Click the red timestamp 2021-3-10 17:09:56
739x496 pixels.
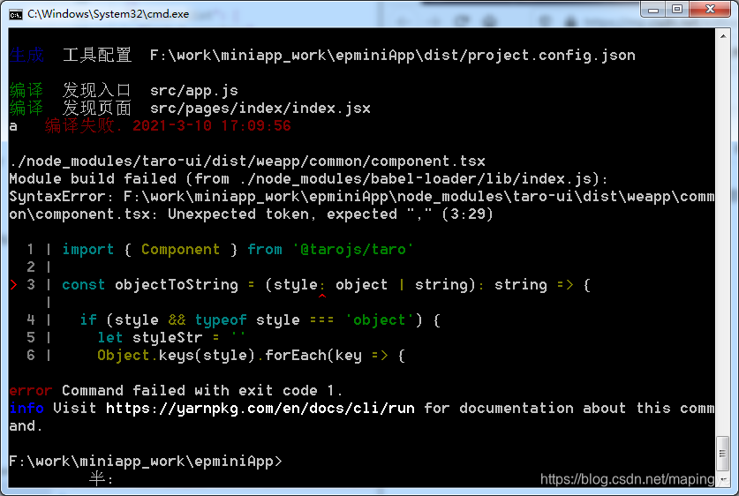click(212, 126)
